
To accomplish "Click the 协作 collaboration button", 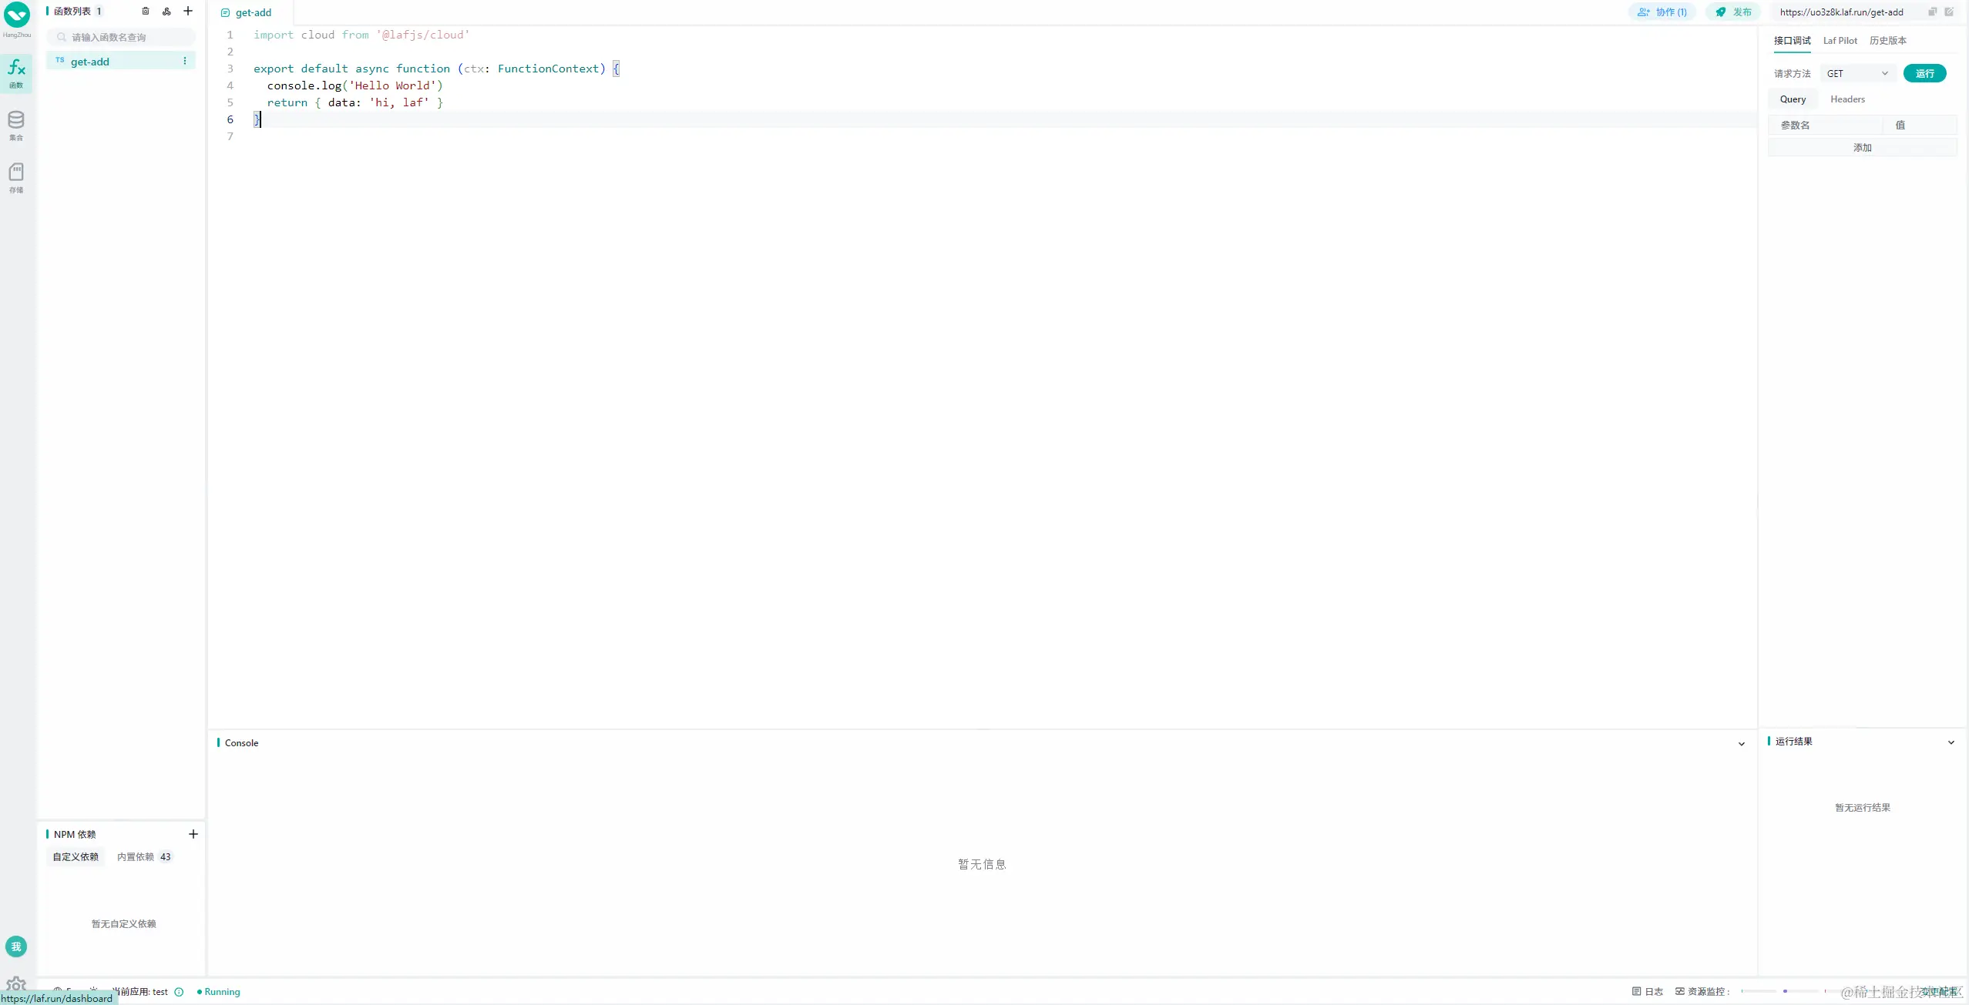I will pyautogui.click(x=1662, y=12).
